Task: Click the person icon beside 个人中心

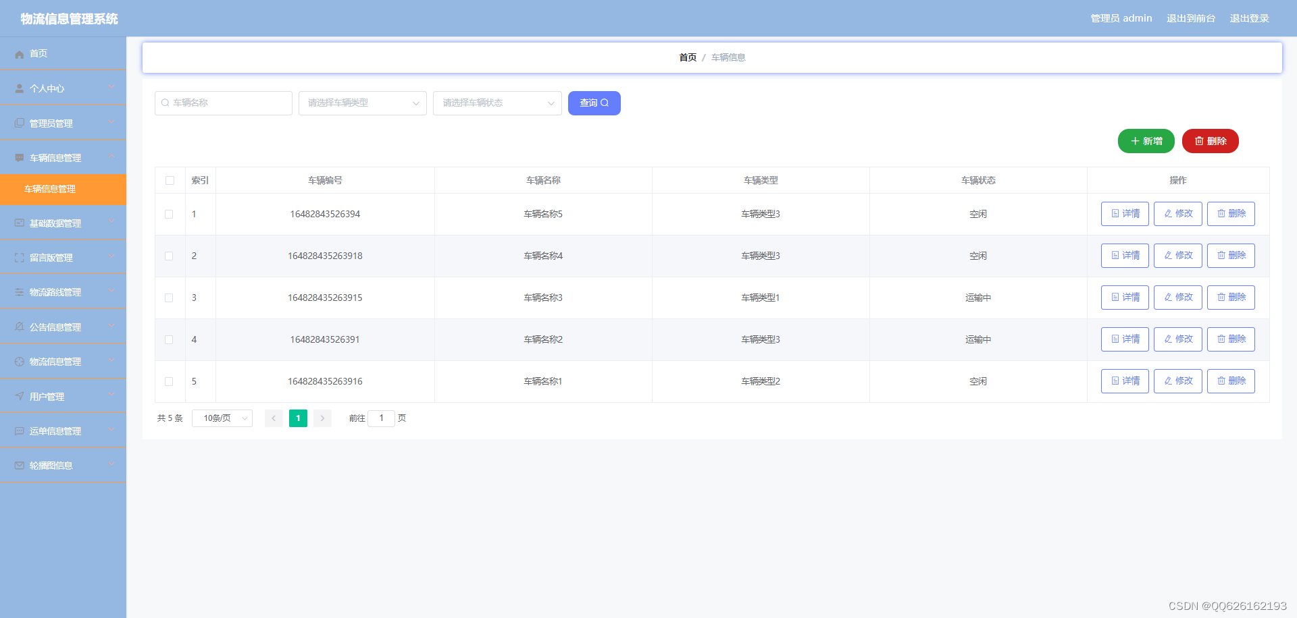Action: click(20, 88)
